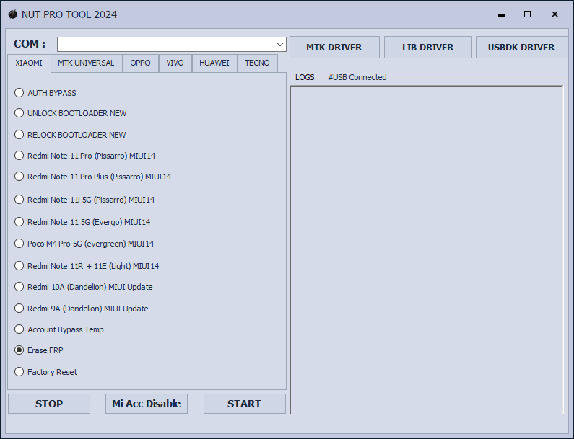Viewport: 574px width, 439px height.
Task: Select Redmi Note 11 Pro Plus (Pissarro)
Action: pyautogui.click(x=92, y=177)
